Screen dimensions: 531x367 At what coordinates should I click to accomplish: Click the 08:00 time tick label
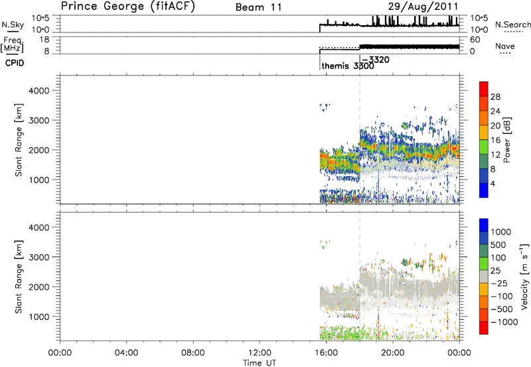192,353
